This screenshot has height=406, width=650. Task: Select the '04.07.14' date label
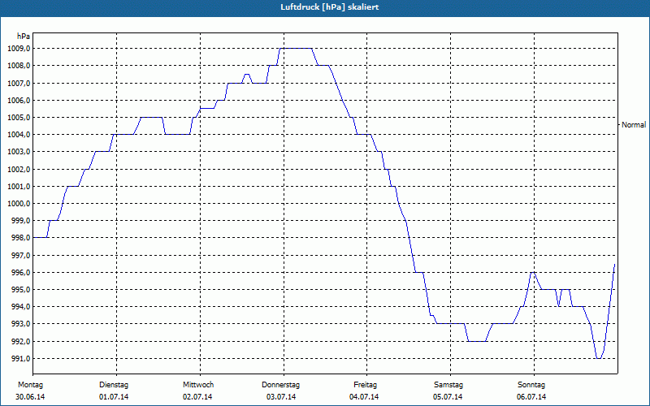(x=364, y=397)
